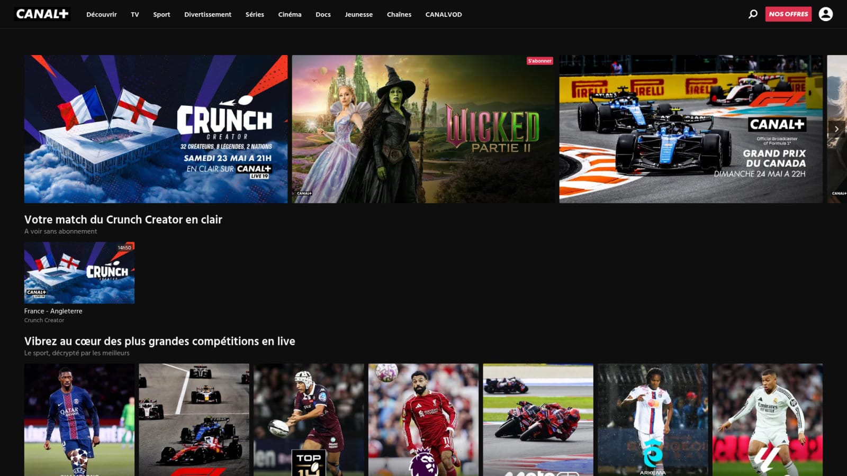Go to the Sport section
Screen dimensions: 847x476
pyautogui.click(x=161, y=14)
